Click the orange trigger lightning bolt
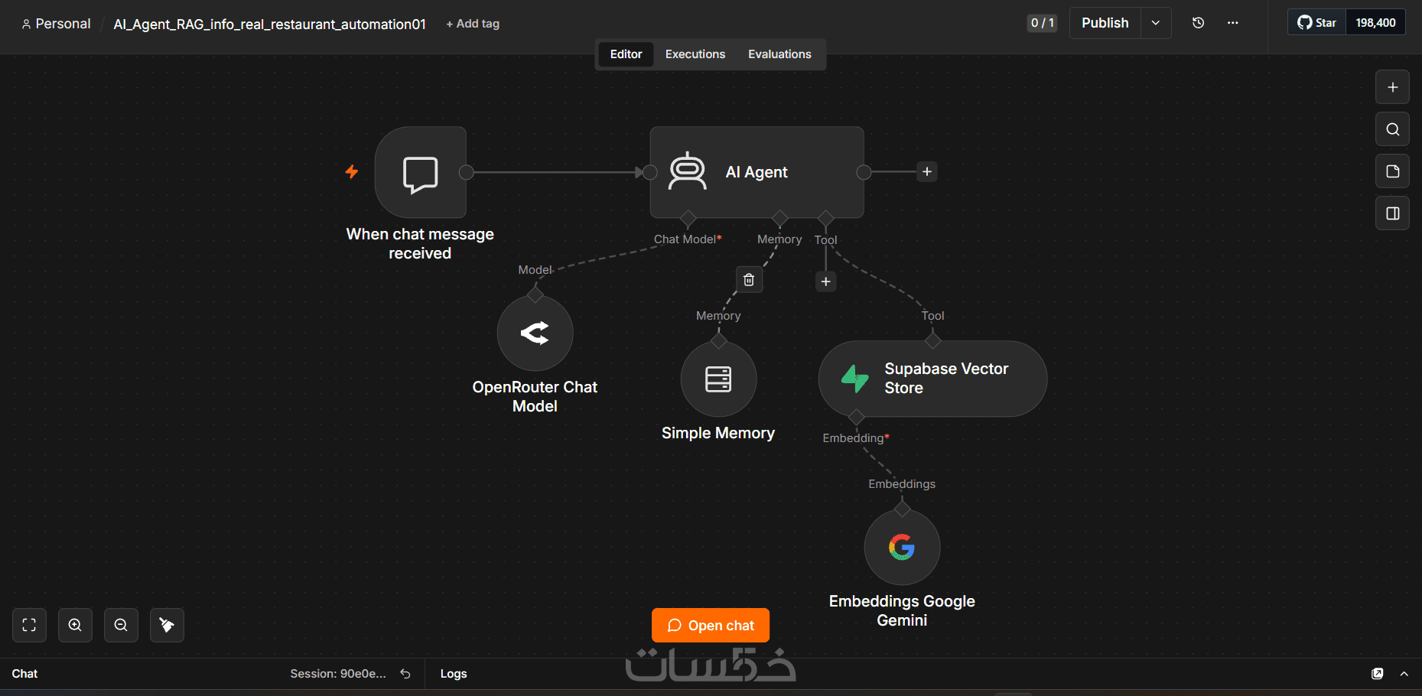The height and width of the screenshot is (696, 1422). pyautogui.click(x=352, y=171)
